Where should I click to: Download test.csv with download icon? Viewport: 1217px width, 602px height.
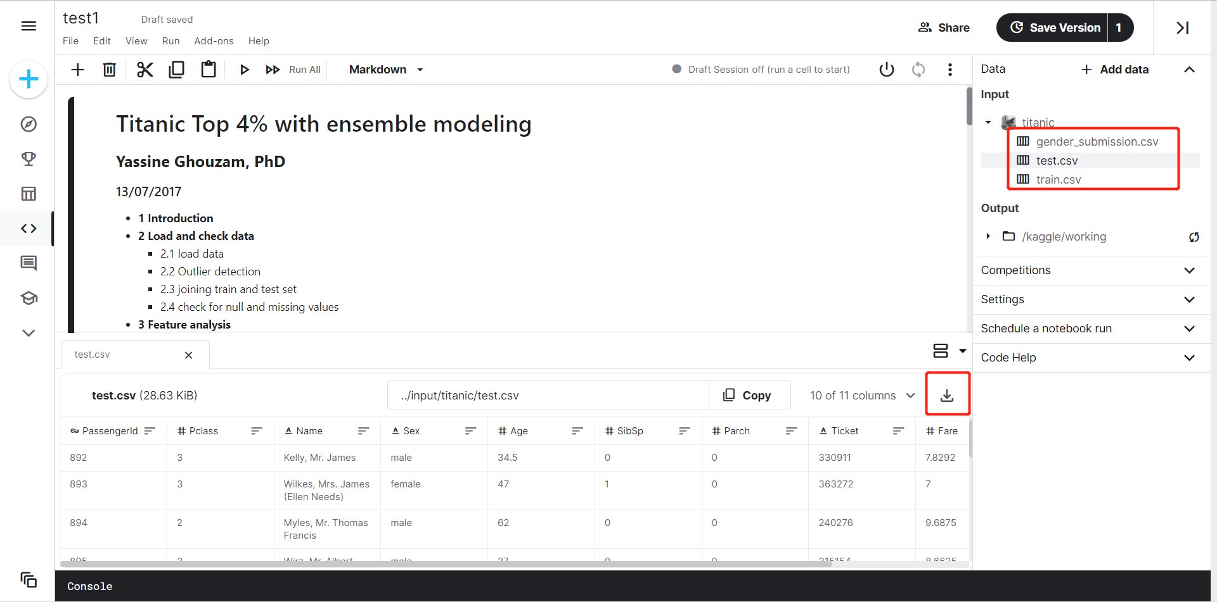[947, 396]
